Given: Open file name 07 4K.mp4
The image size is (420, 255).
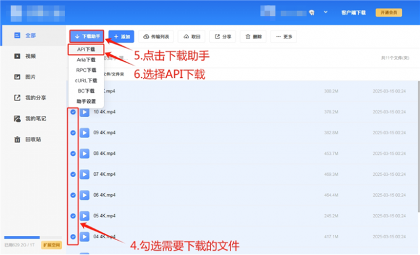Looking at the screenshot, I should coord(104,174).
